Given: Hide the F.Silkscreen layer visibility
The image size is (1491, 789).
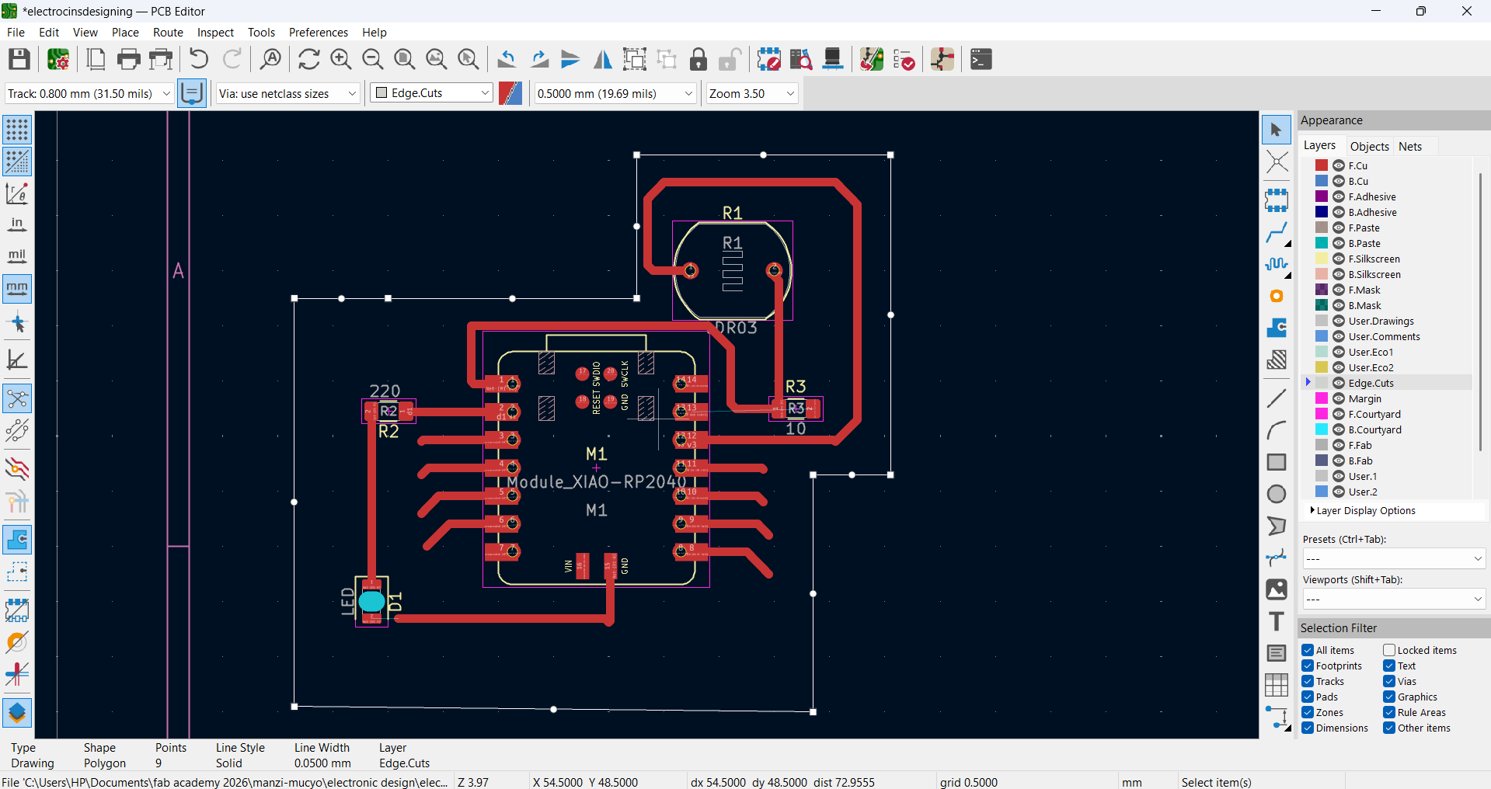Looking at the screenshot, I should pyautogui.click(x=1339, y=259).
